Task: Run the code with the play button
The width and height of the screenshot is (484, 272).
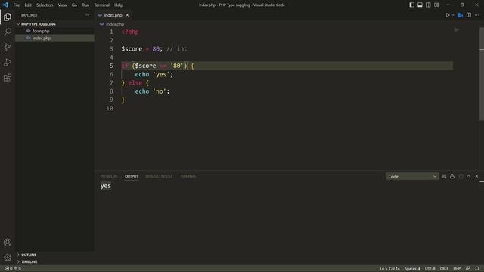Action: point(448,15)
